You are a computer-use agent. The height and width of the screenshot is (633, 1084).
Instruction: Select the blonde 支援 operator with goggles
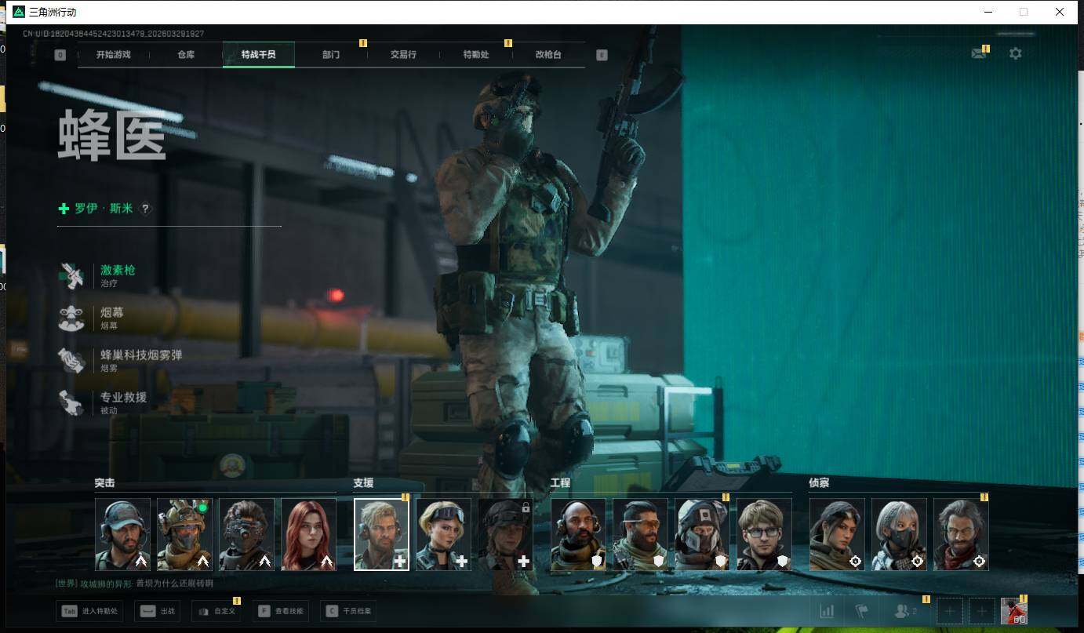443,534
